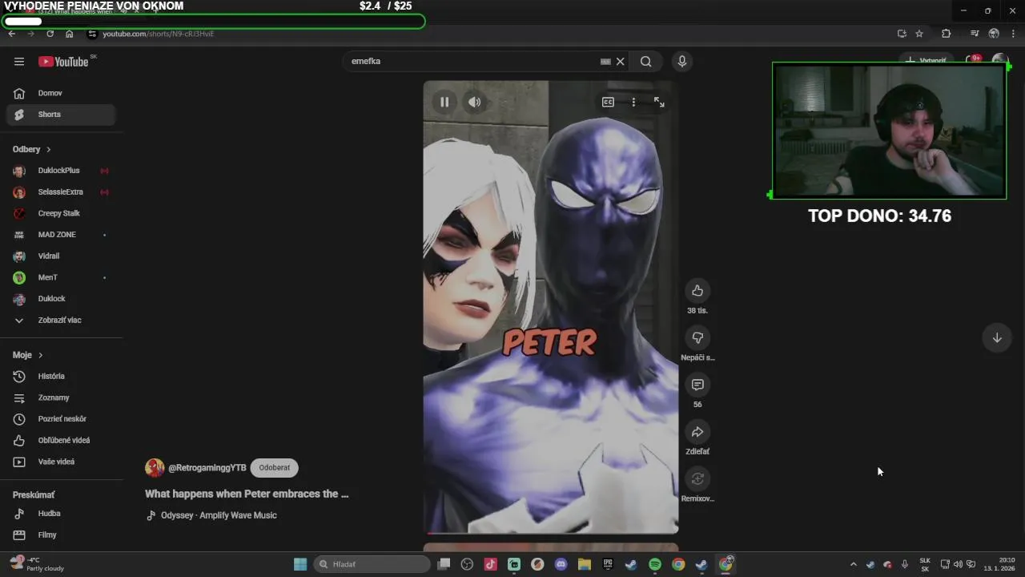Open Windows Start menu

[300, 564]
